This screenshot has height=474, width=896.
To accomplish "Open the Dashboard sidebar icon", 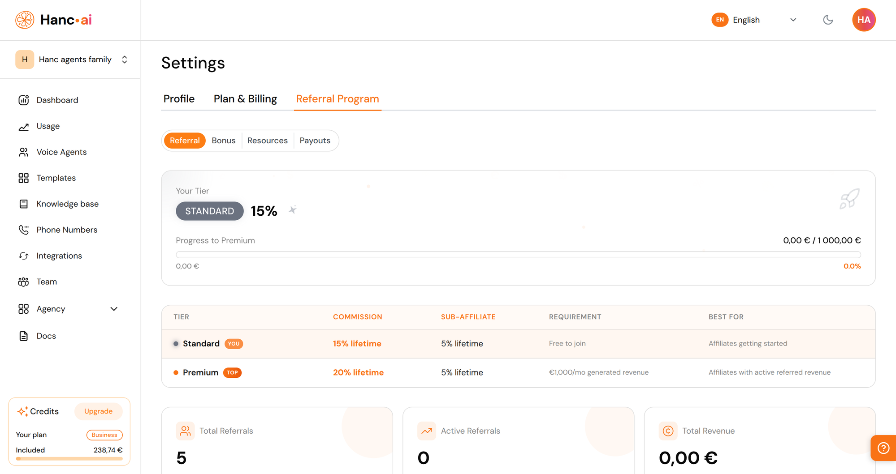I will pyautogui.click(x=24, y=100).
